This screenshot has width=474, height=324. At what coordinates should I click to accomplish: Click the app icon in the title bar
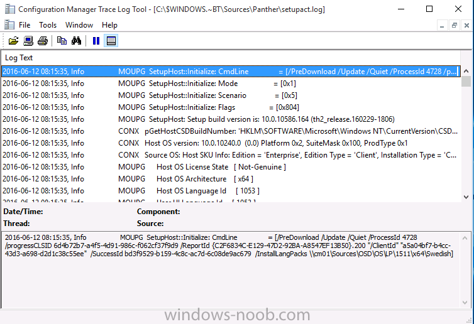click(x=9, y=9)
